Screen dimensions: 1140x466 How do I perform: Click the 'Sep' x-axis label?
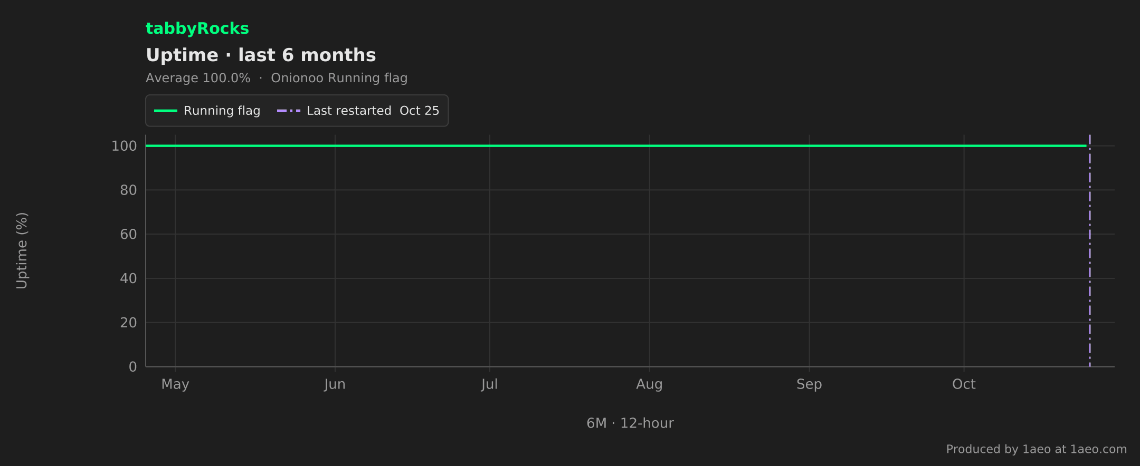809,384
